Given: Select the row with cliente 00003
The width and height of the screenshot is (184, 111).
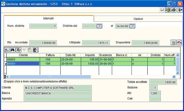Looking at the screenshot, I should [x=91, y=59].
